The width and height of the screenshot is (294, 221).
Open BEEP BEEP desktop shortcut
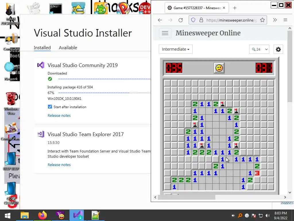11,161
